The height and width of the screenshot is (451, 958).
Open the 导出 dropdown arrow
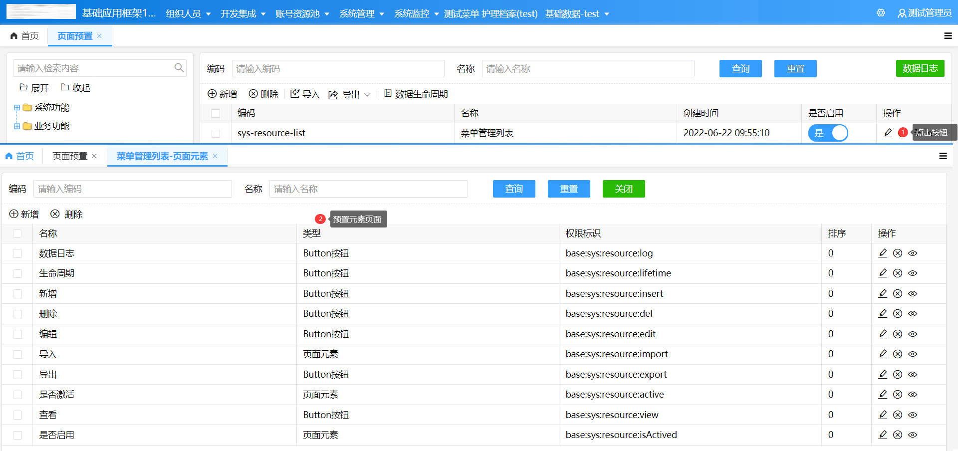(x=368, y=94)
